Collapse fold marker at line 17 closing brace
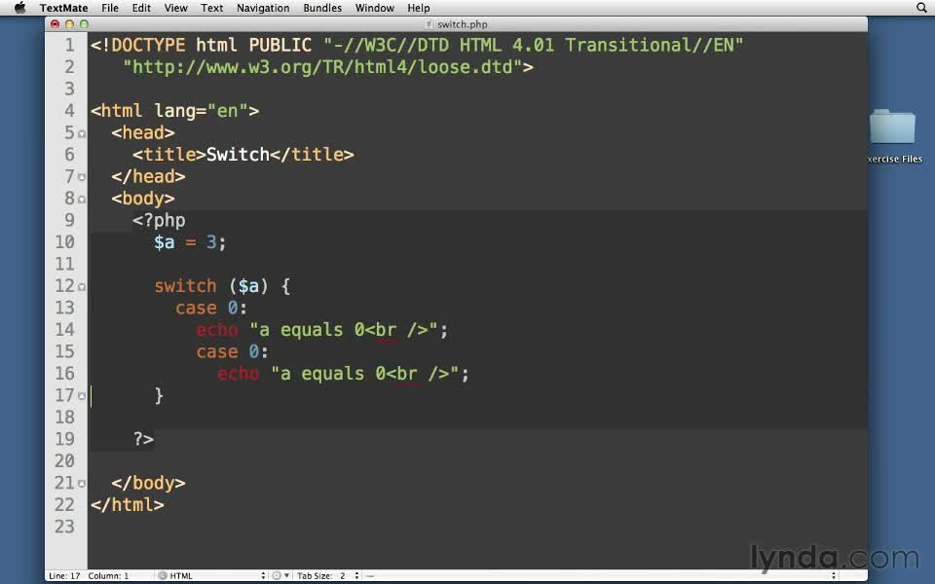Viewport: 935px width, 584px height. pyautogui.click(x=82, y=396)
